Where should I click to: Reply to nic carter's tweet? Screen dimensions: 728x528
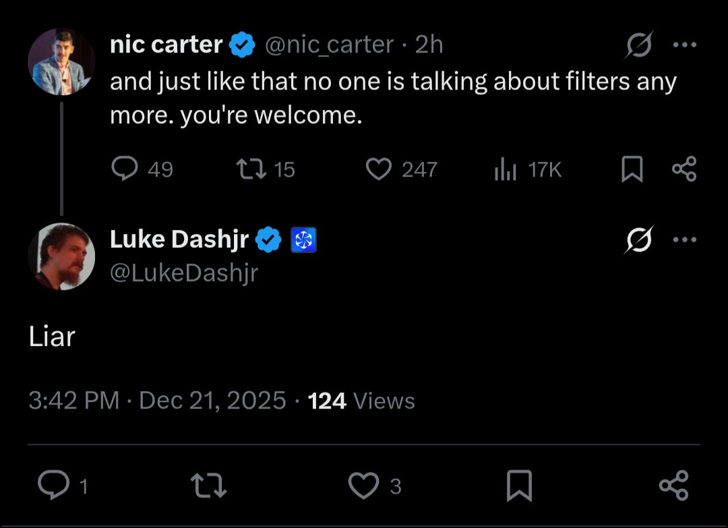[x=125, y=169]
